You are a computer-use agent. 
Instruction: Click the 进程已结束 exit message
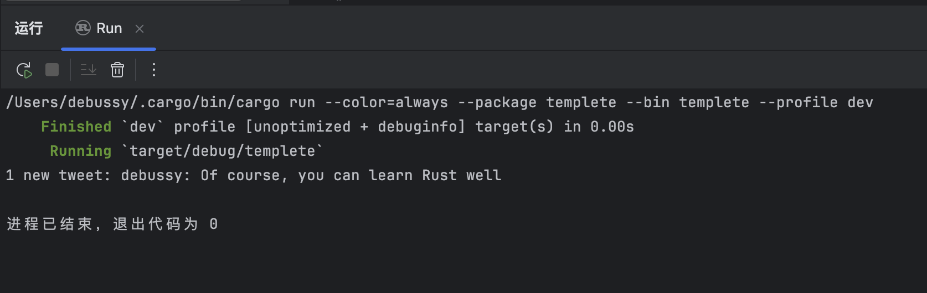(50, 224)
